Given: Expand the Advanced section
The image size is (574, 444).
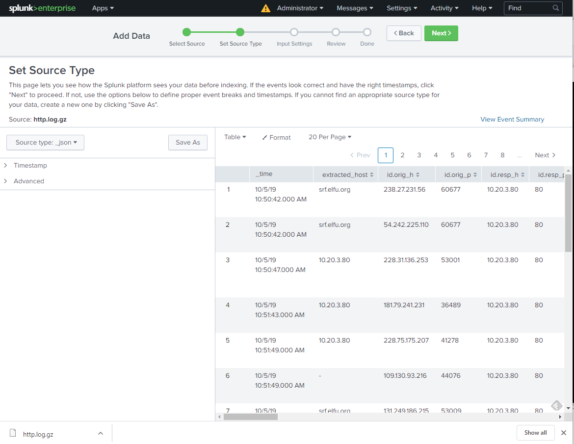Looking at the screenshot, I should (28, 181).
